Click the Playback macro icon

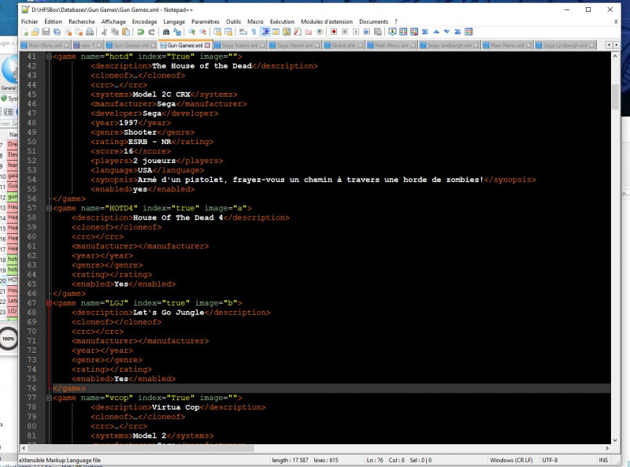click(356, 32)
